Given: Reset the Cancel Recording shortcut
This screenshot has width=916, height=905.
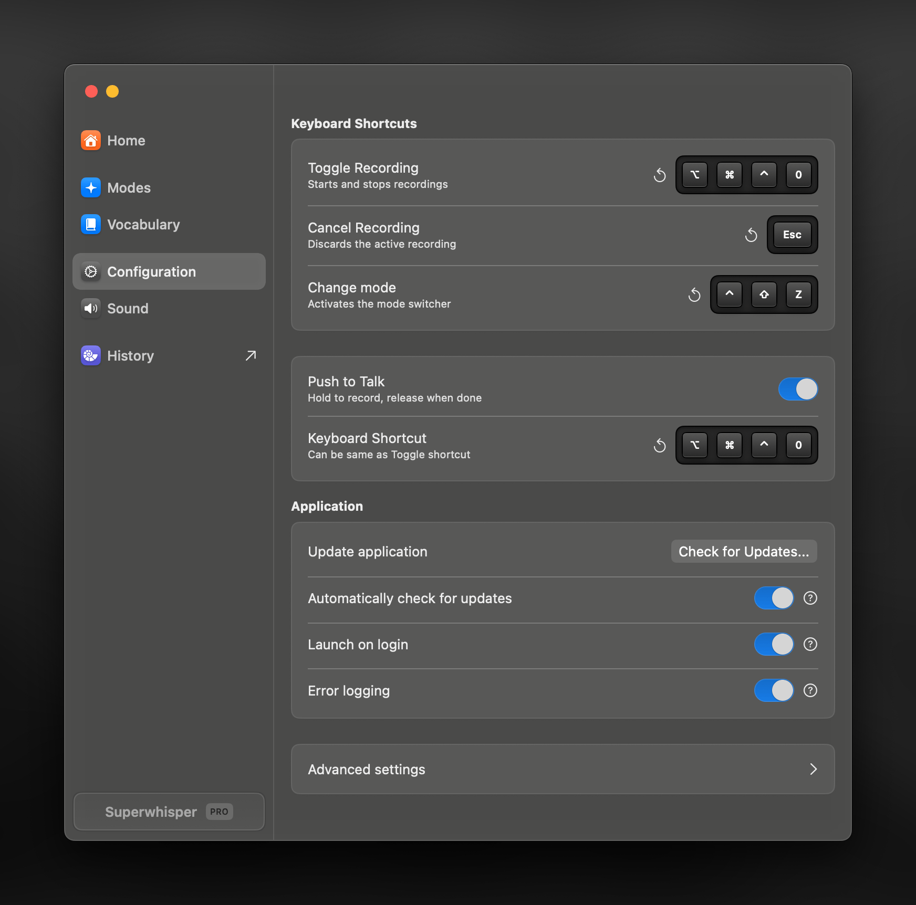Looking at the screenshot, I should tap(751, 235).
